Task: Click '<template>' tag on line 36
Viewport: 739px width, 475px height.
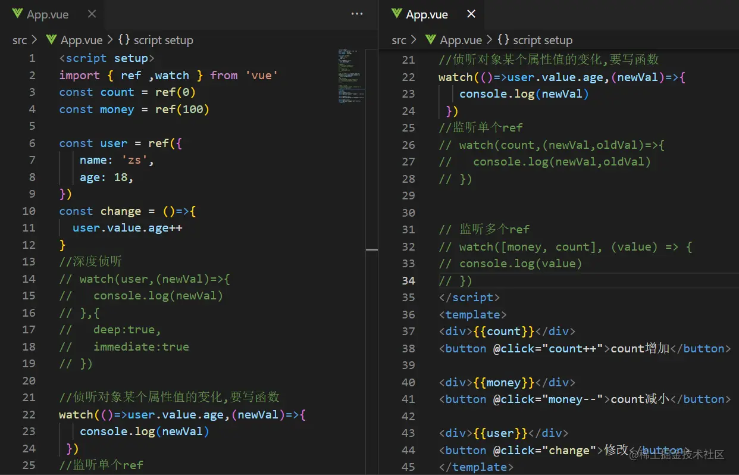Action: pos(473,315)
